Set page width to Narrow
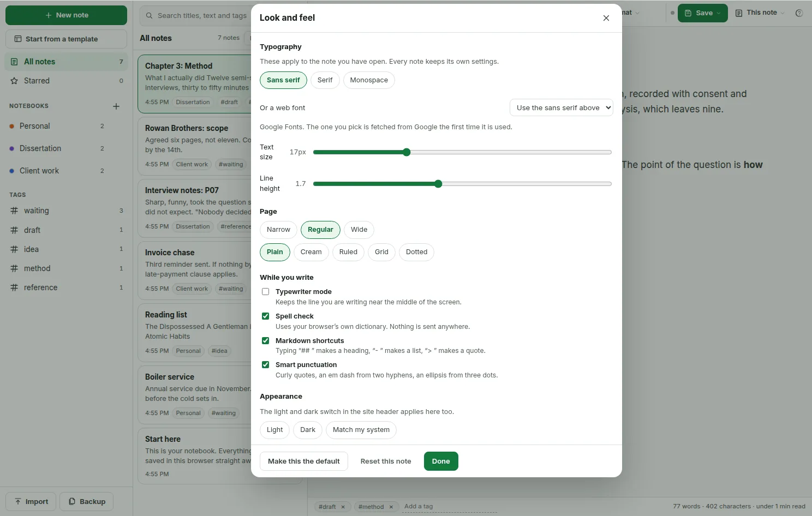Screen dimensions: 812x516 point(278,230)
